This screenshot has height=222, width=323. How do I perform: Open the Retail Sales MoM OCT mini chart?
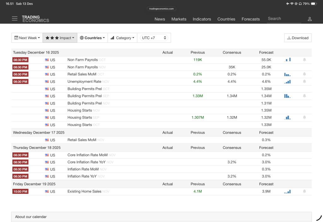[x=287, y=74]
